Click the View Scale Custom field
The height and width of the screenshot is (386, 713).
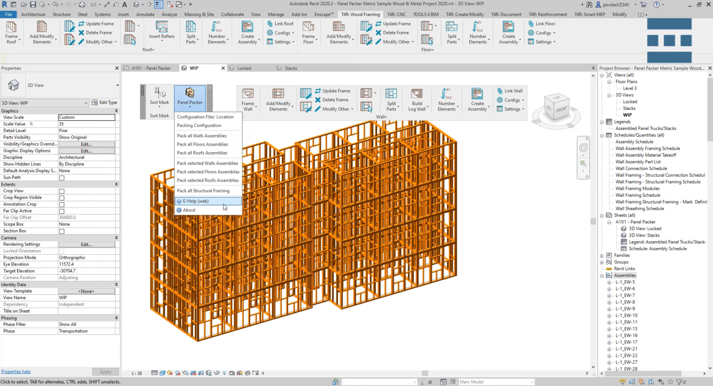pos(86,117)
